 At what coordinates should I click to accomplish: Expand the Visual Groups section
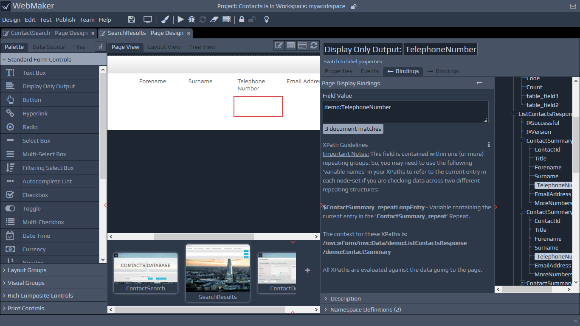(53, 283)
